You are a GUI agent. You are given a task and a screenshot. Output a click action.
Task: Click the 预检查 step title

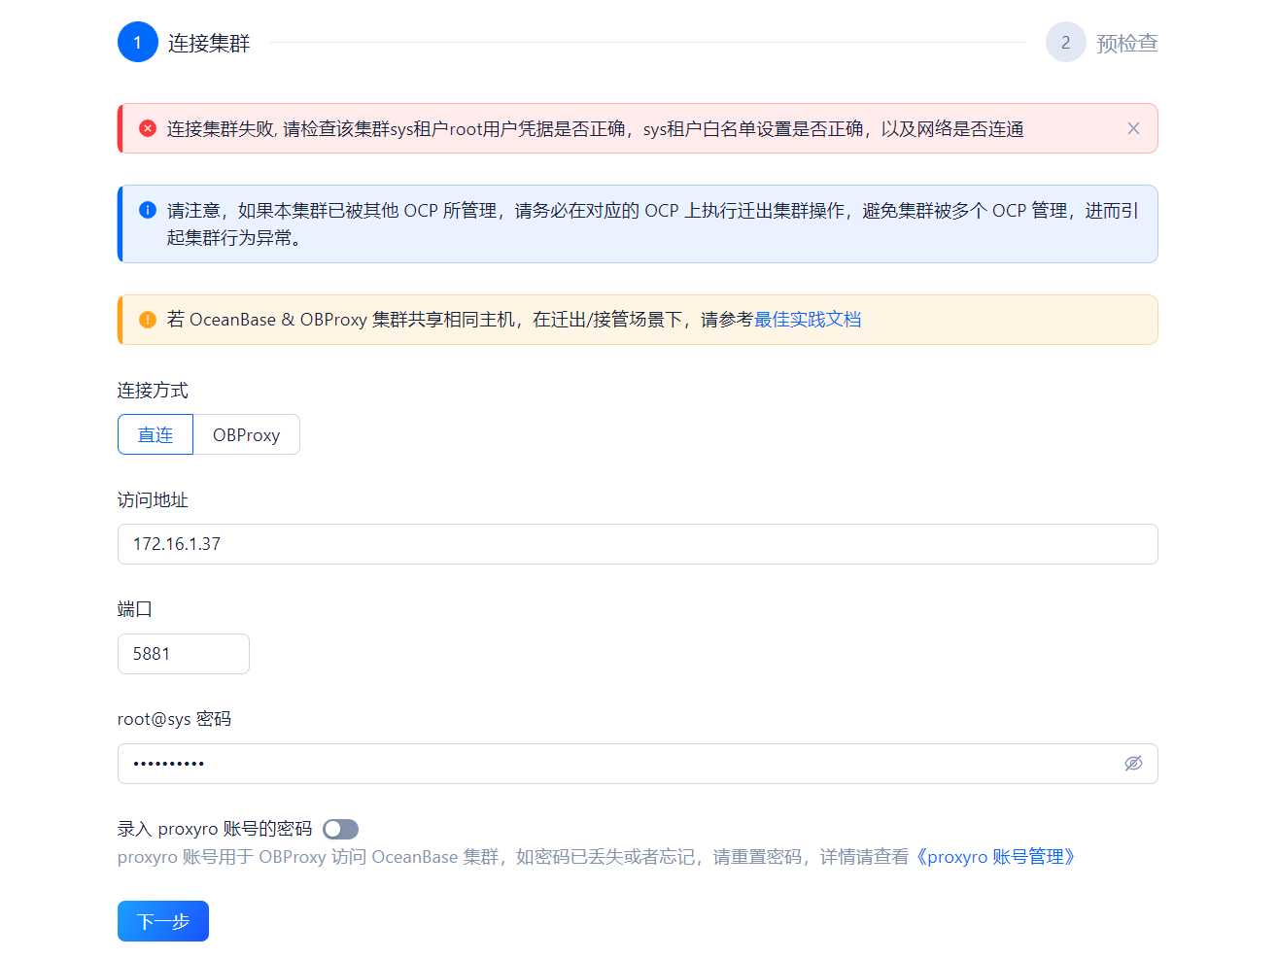point(1127,43)
